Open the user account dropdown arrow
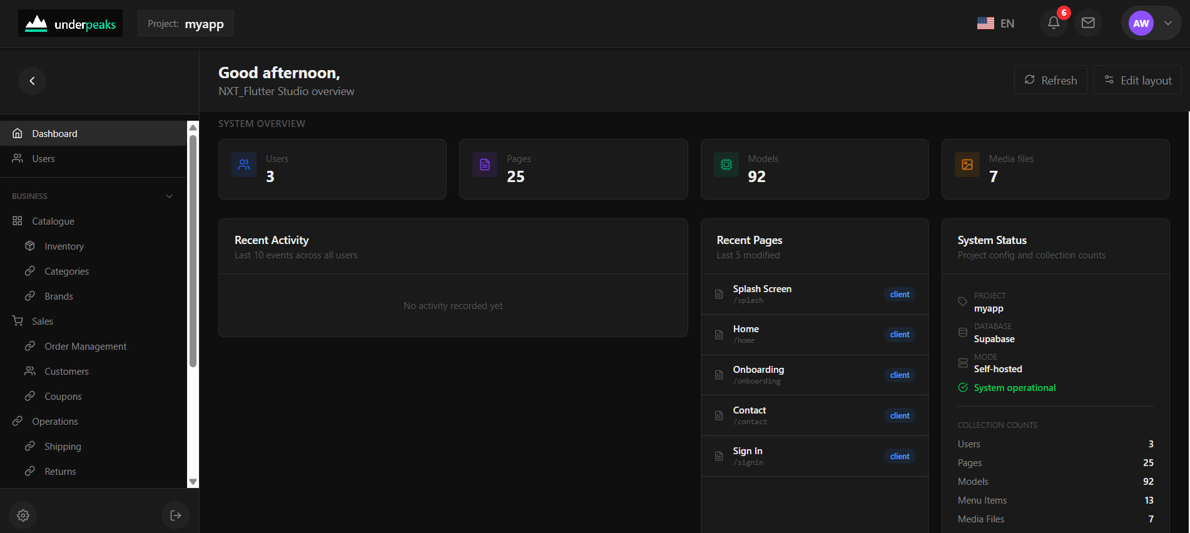 point(1168,23)
